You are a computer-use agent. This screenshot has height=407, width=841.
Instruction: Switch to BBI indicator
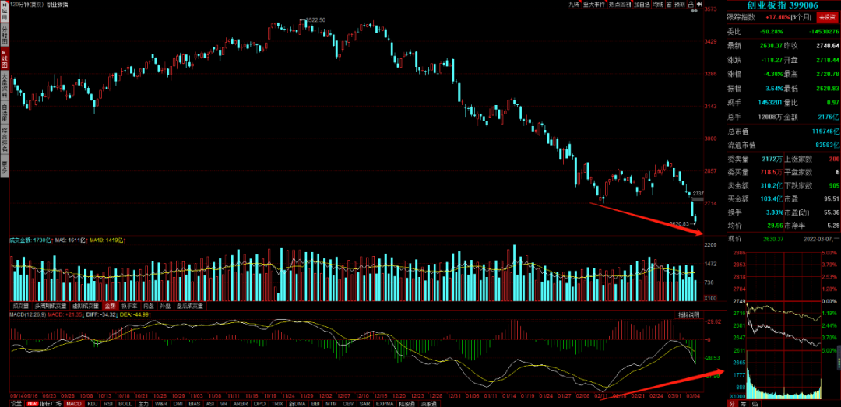click(x=315, y=403)
